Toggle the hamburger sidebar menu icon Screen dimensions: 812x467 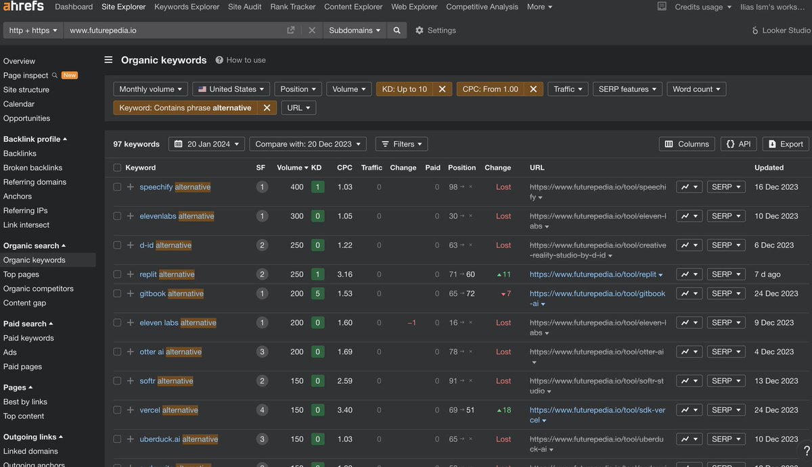[108, 59]
